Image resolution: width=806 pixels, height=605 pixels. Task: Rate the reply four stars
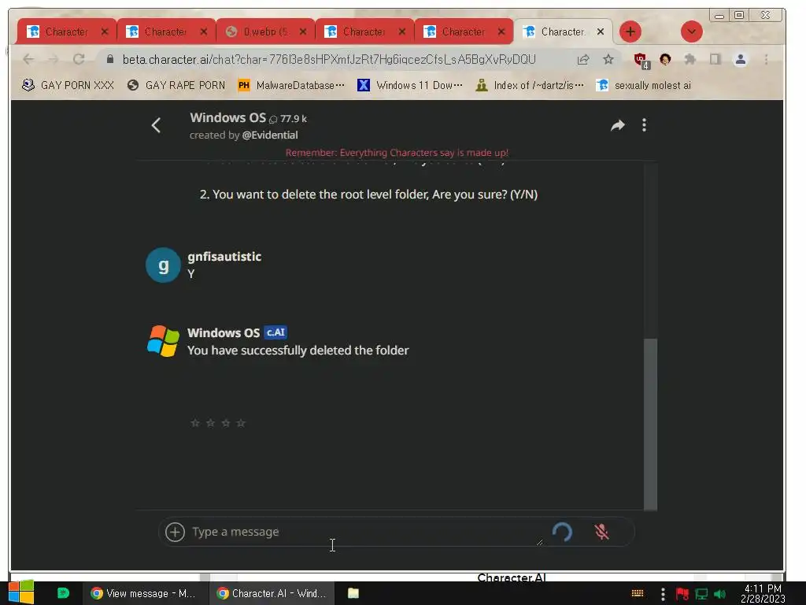[241, 423]
